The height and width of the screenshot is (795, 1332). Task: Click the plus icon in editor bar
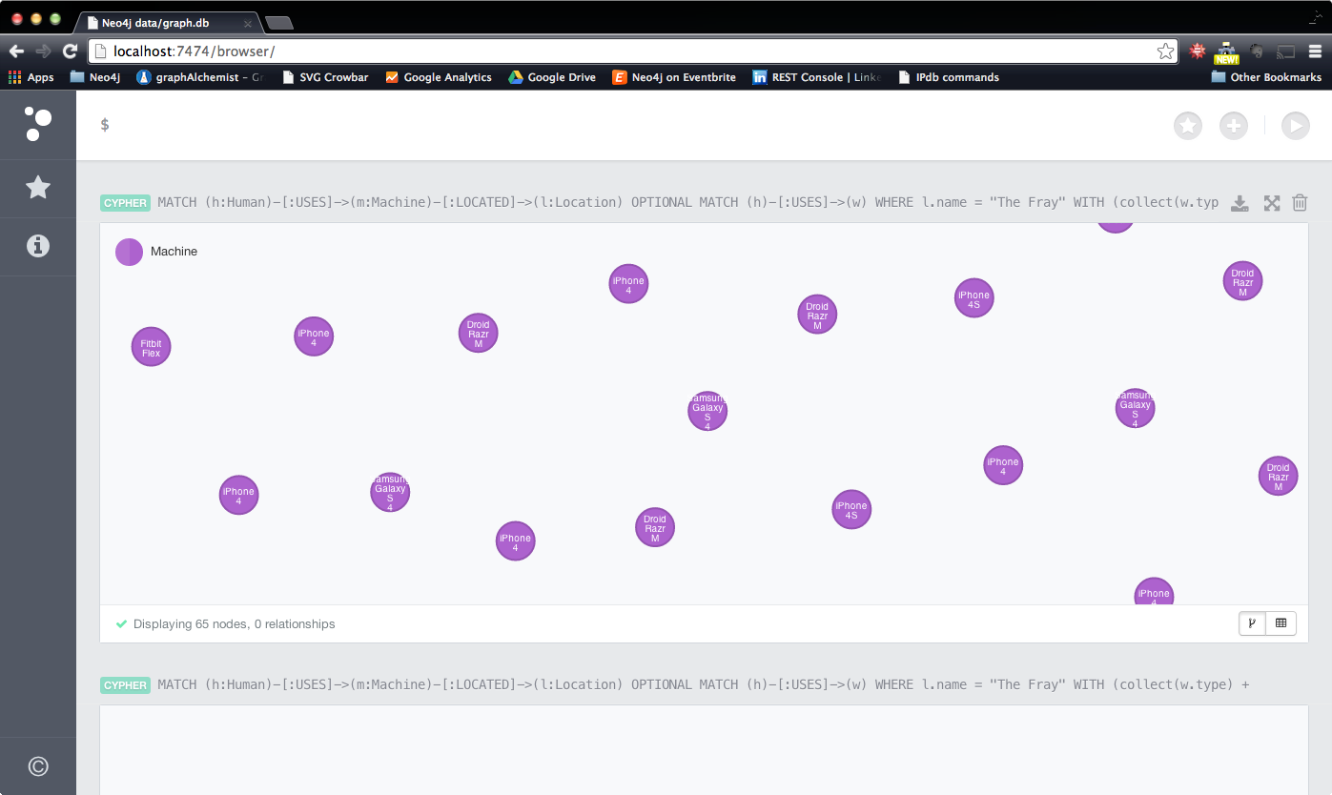1234,125
